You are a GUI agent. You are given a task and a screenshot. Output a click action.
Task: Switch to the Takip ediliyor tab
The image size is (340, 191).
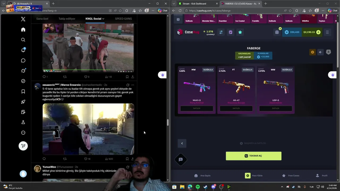click(67, 19)
